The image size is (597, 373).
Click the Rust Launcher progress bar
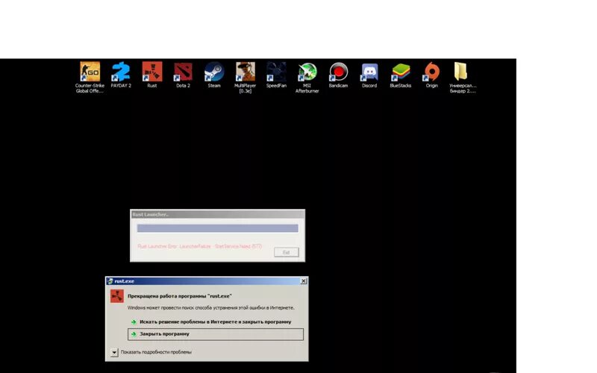pyautogui.click(x=217, y=228)
